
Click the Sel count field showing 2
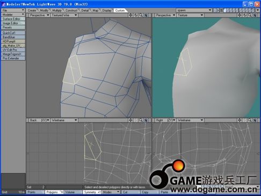(x=35, y=187)
